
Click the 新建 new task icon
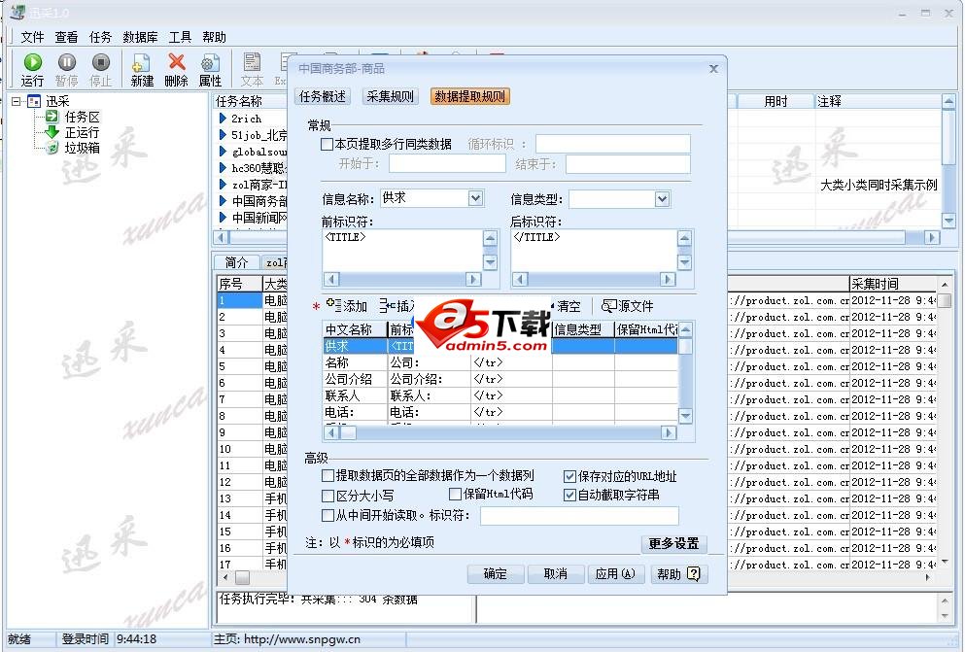(142, 63)
